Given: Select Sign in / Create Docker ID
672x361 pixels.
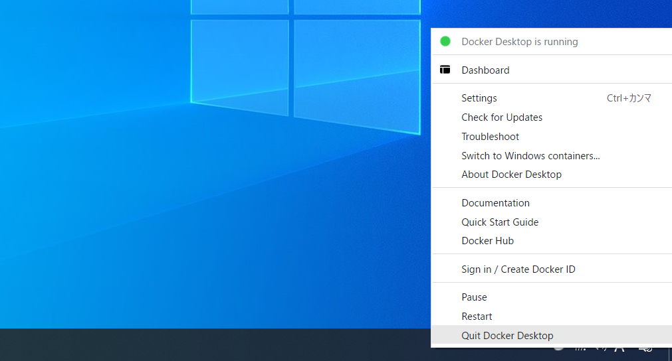Looking at the screenshot, I should tap(552, 269).
